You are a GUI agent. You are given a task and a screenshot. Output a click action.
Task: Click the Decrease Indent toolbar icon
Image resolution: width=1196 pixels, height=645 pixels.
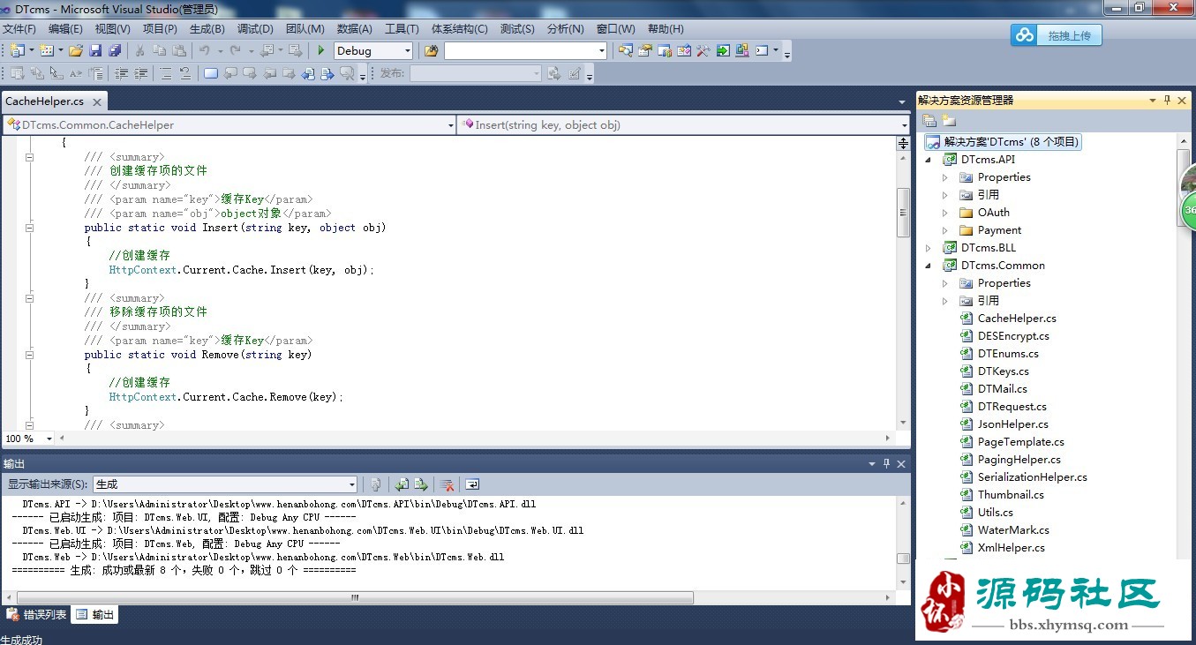(x=122, y=73)
